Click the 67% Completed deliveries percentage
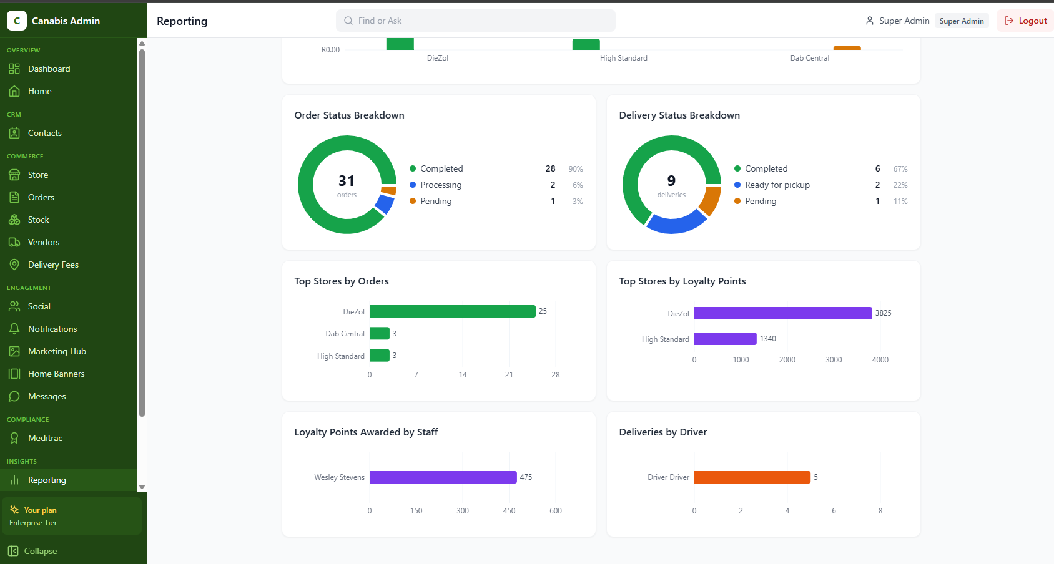This screenshot has width=1054, height=564. coord(900,169)
